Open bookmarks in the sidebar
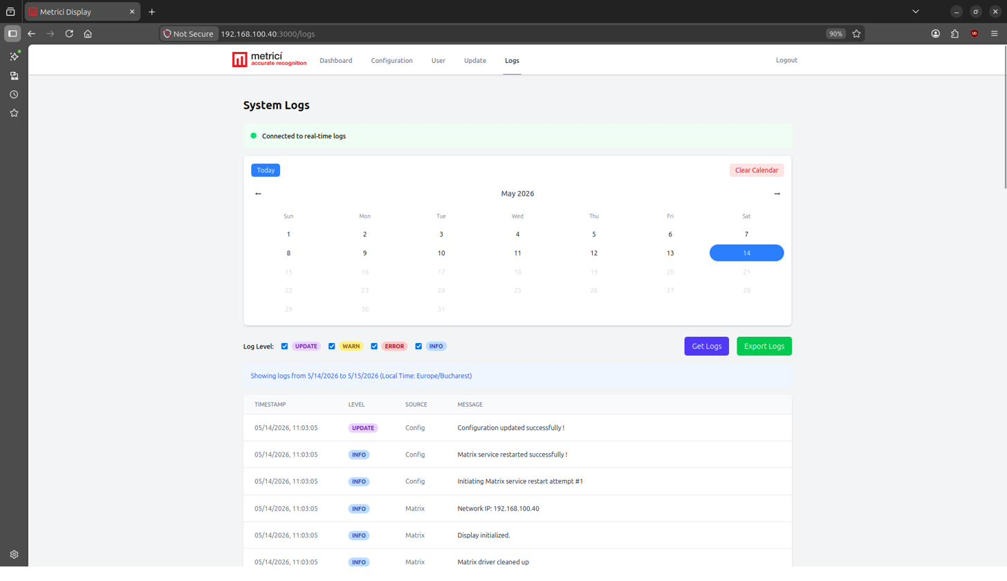The width and height of the screenshot is (1007, 581). [x=14, y=113]
